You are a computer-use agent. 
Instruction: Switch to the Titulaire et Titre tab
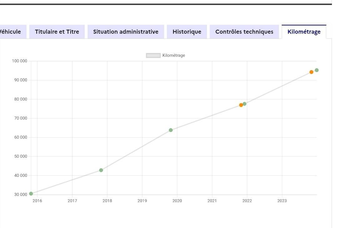click(57, 32)
